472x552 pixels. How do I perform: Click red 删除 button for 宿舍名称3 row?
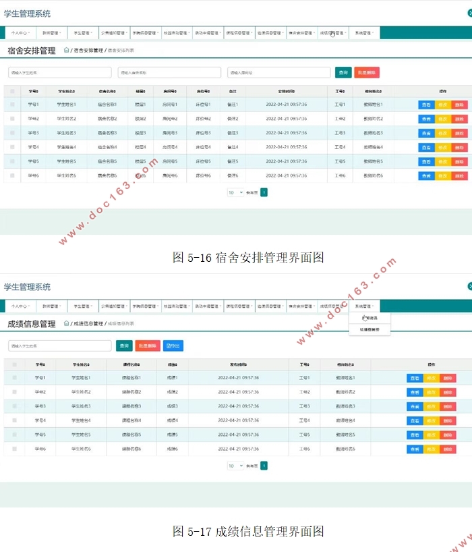coord(459,134)
